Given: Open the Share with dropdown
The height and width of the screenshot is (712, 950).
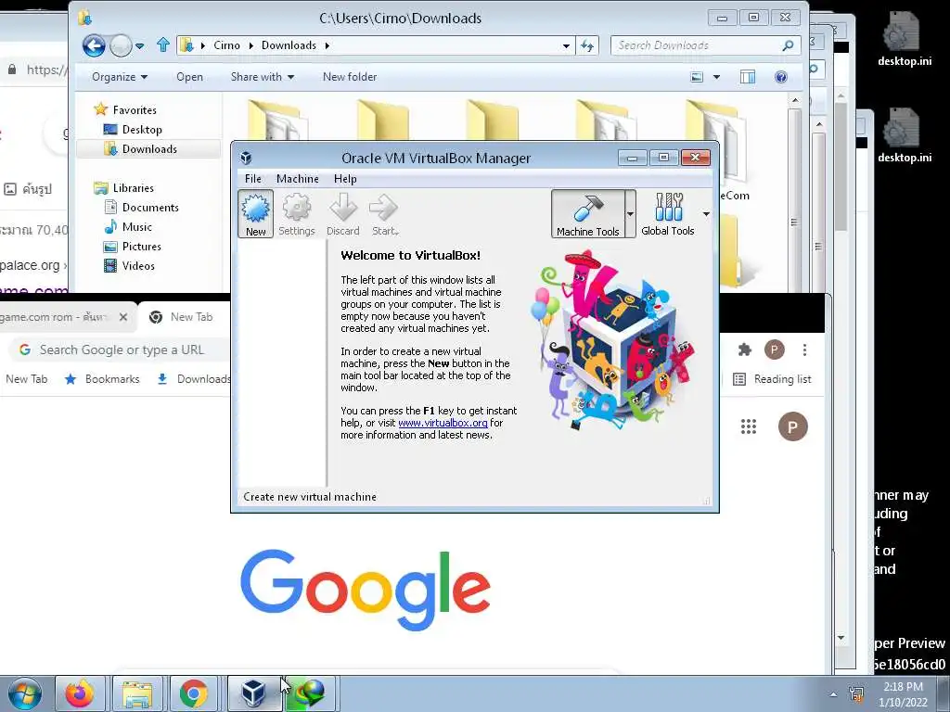Looking at the screenshot, I should point(262,77).
